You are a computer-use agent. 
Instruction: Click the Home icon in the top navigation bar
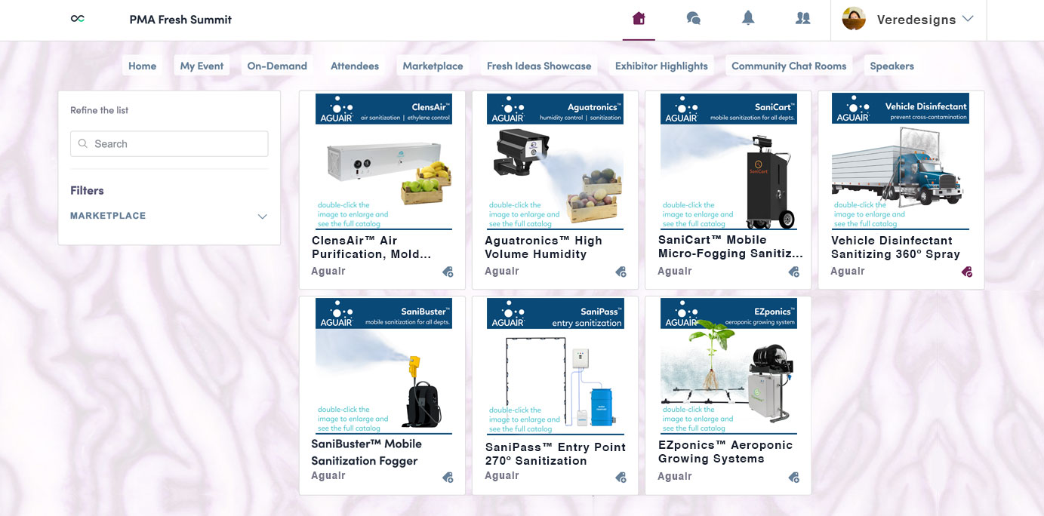click(x=639, y=17)
